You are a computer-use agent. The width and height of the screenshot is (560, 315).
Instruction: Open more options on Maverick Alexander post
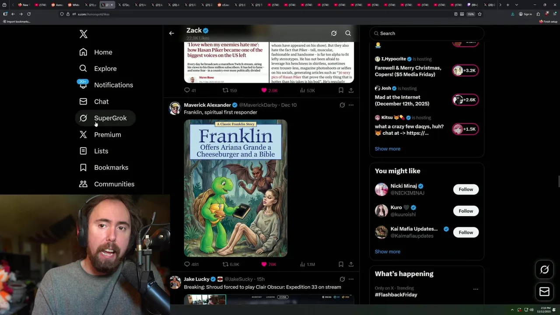click(x=351, y=105)
